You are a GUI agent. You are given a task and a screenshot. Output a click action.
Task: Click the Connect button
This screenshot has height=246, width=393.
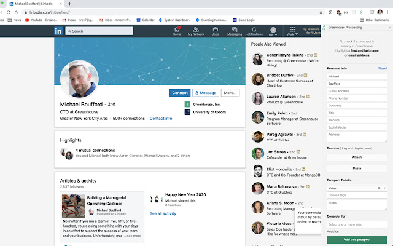[x=180, y=93]
